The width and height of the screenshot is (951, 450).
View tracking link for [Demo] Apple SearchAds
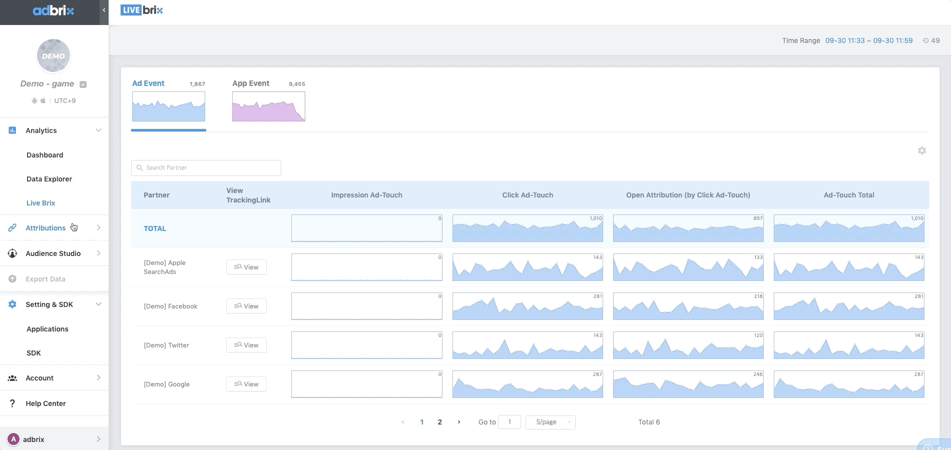pyautogui.click(x=246, y=267)
